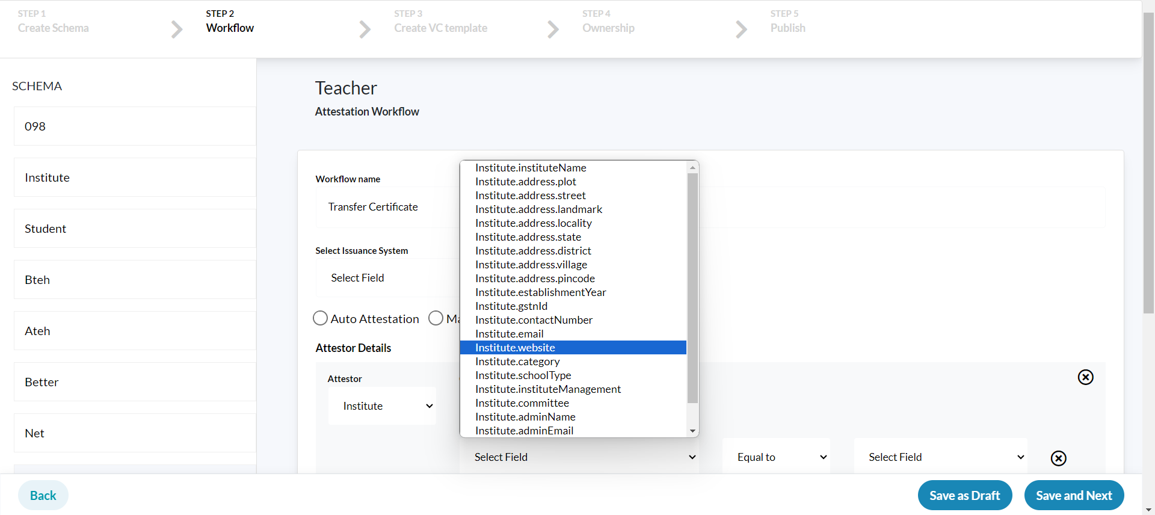Delete condition row with circled X icon
Screen dimensions: 1155x515
[x=1058, y=458]
